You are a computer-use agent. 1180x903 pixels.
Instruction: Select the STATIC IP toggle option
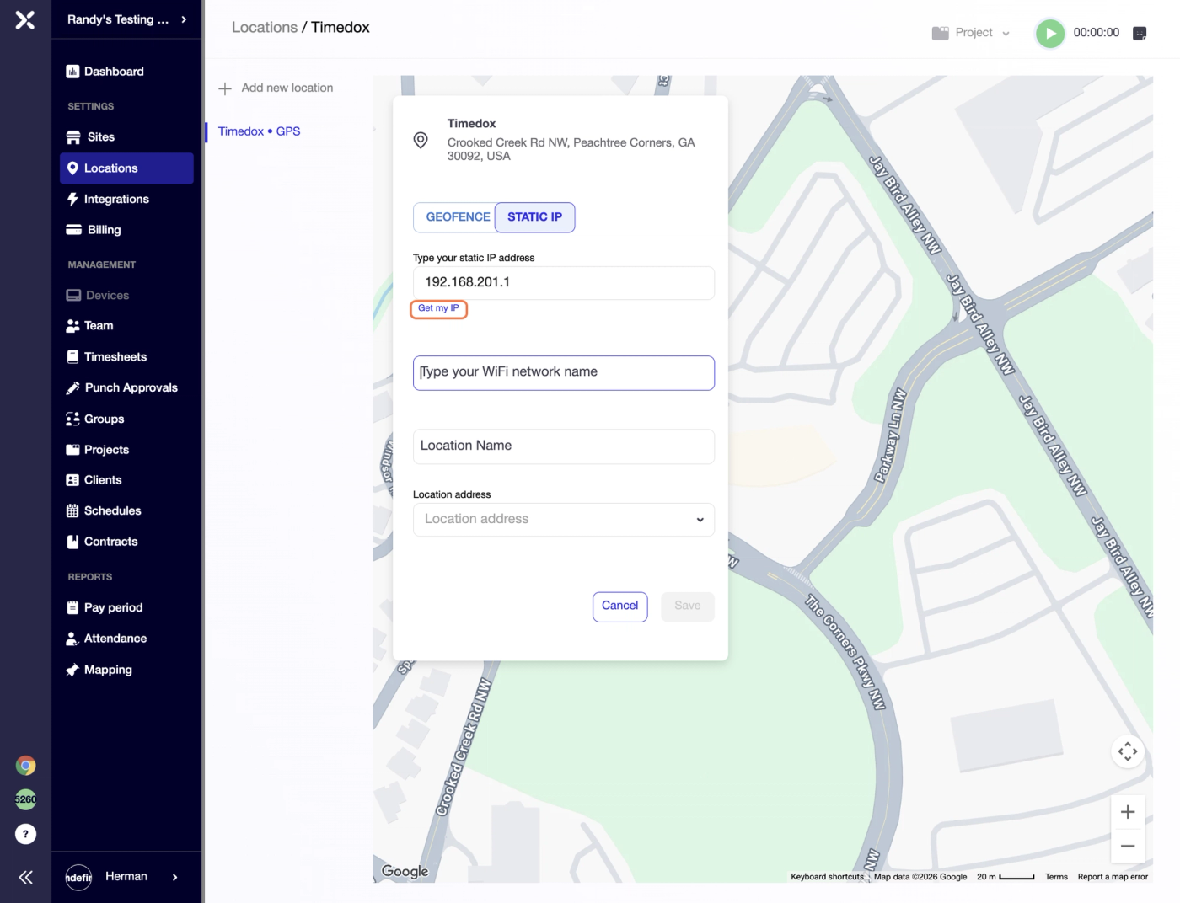(x=534, y=217)
